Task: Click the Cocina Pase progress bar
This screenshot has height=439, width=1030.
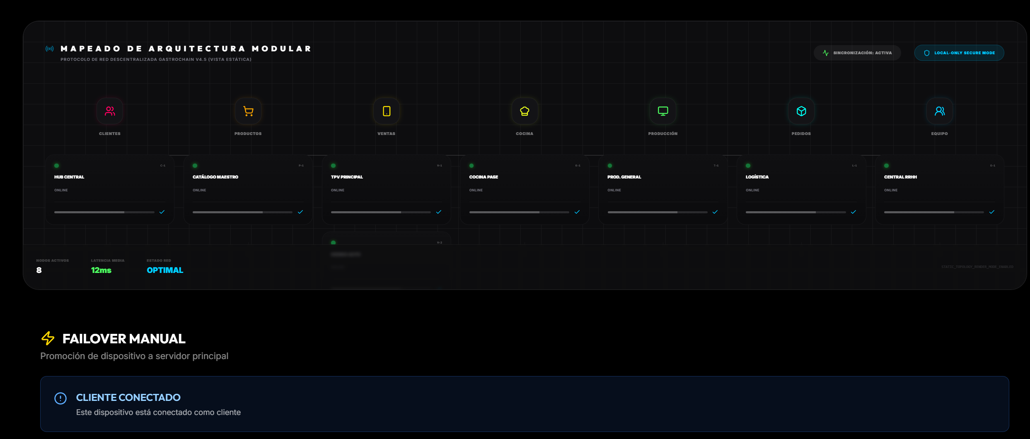Action: 519,212
